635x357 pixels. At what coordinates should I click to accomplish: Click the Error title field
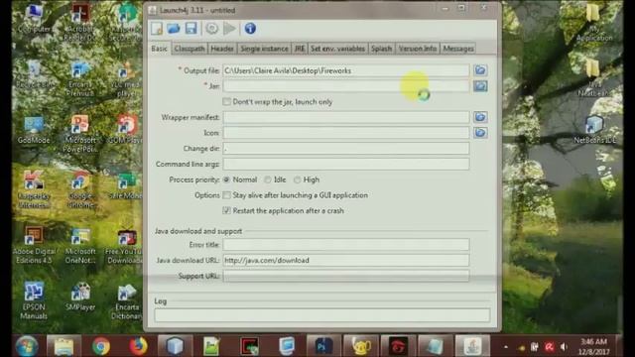coord(346,245)
